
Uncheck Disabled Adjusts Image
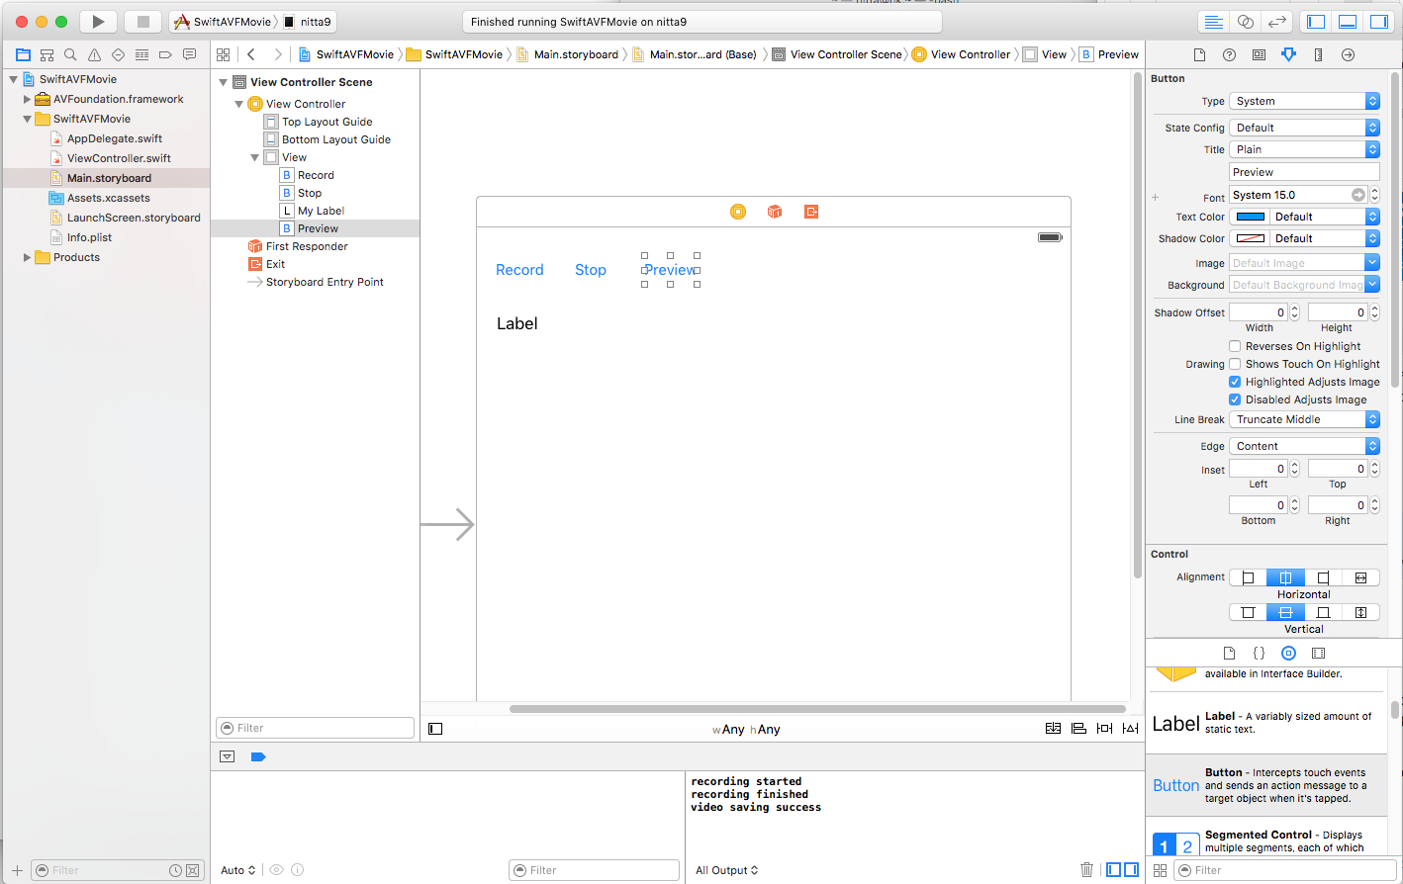[1235, 399]
